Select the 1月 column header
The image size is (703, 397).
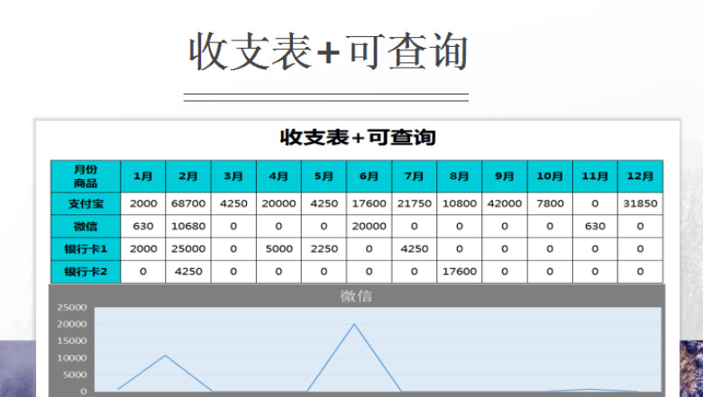pos(143,176)
